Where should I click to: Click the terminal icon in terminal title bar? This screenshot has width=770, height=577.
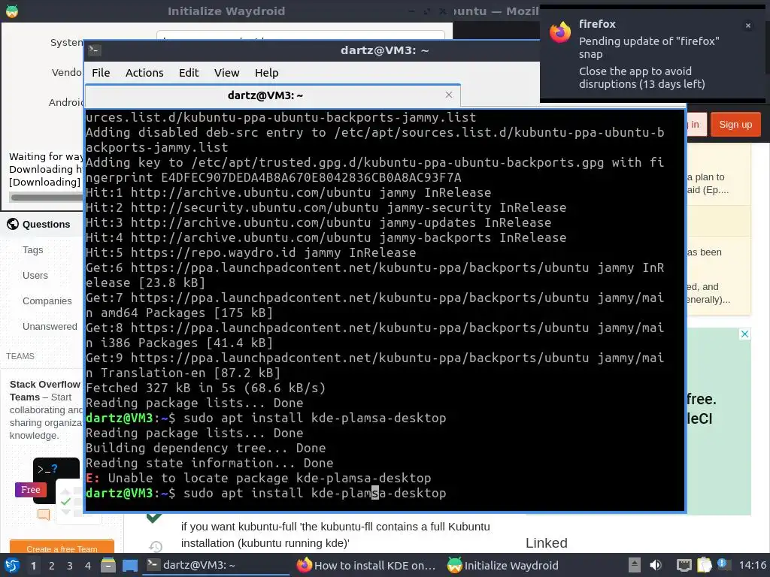point(94,50)
